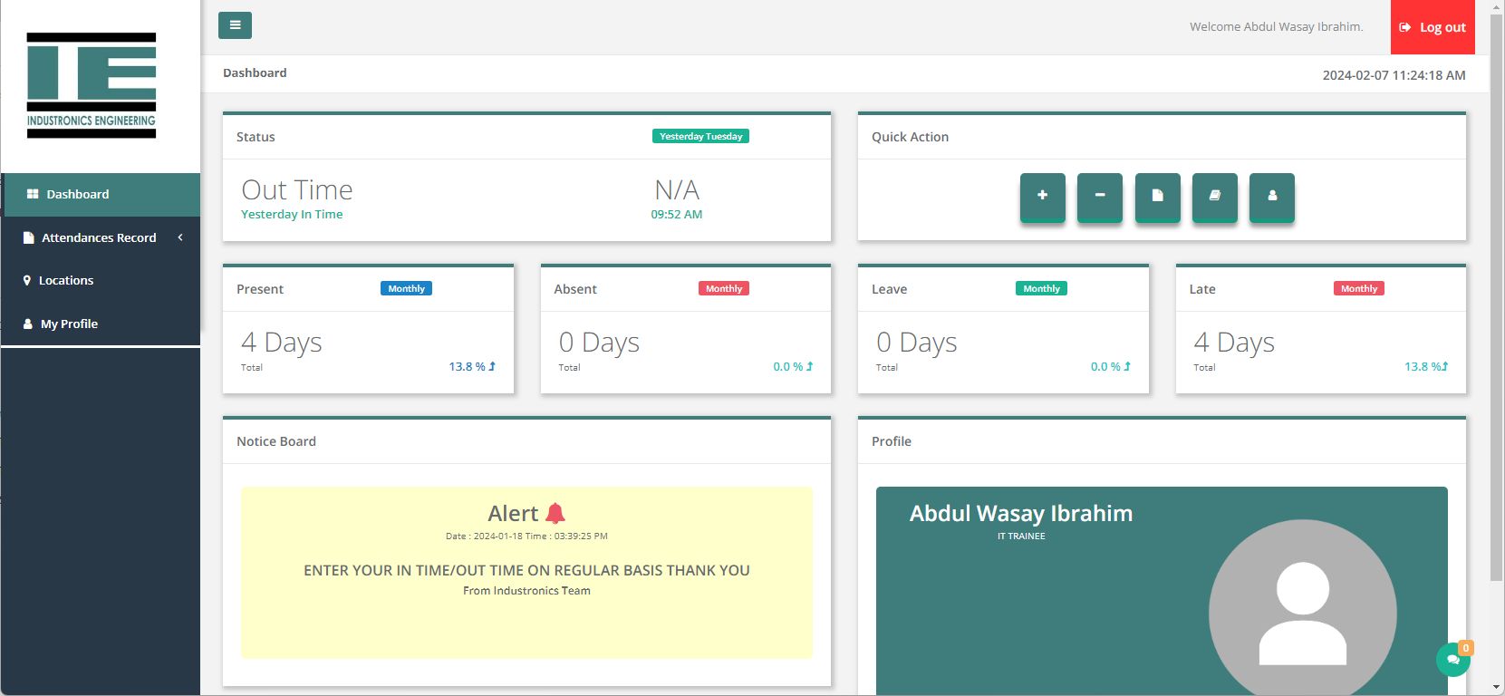The width and height of the screenshot is (1505, 696).
Task: Click the 0.0 % on Absent card
Action: click(793, 367)
